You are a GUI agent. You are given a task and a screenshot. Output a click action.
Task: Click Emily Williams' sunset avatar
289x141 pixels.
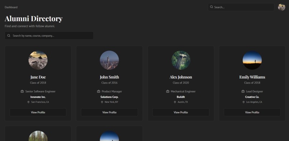tap(252, 60)
